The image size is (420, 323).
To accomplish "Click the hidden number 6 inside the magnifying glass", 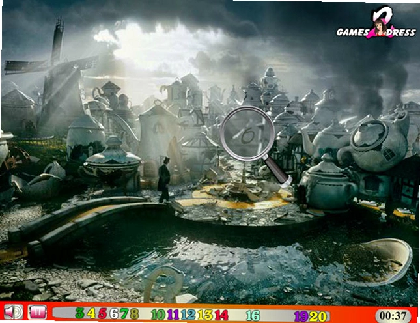I will [x=247, y=136].
